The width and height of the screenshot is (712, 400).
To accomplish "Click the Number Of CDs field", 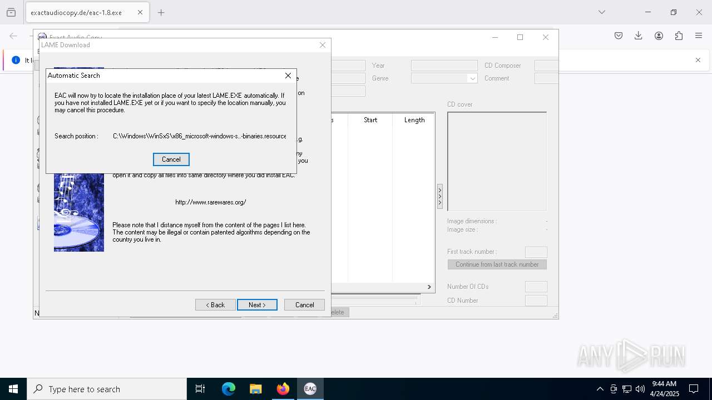I will click(536, 287).
